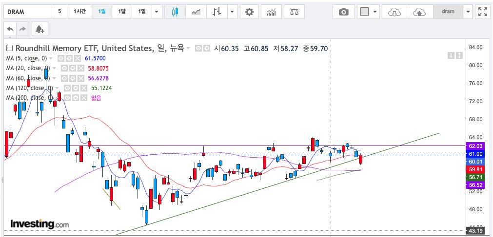Load chart with cloud download icon

[394, 12]
